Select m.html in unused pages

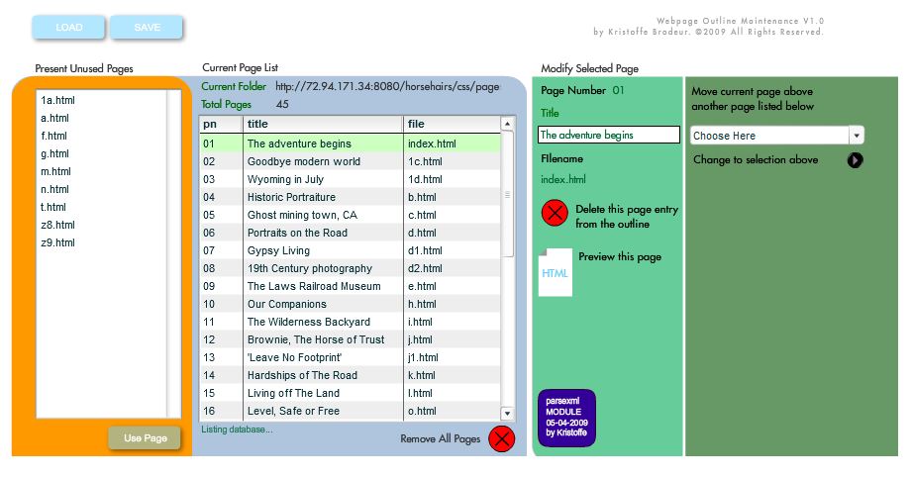click(x=55, y=171)
